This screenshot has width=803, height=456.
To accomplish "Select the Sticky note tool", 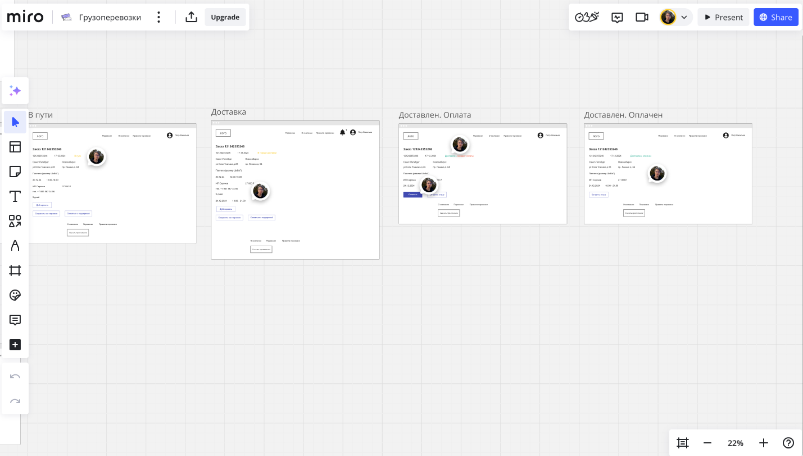I will coord(15,171).
